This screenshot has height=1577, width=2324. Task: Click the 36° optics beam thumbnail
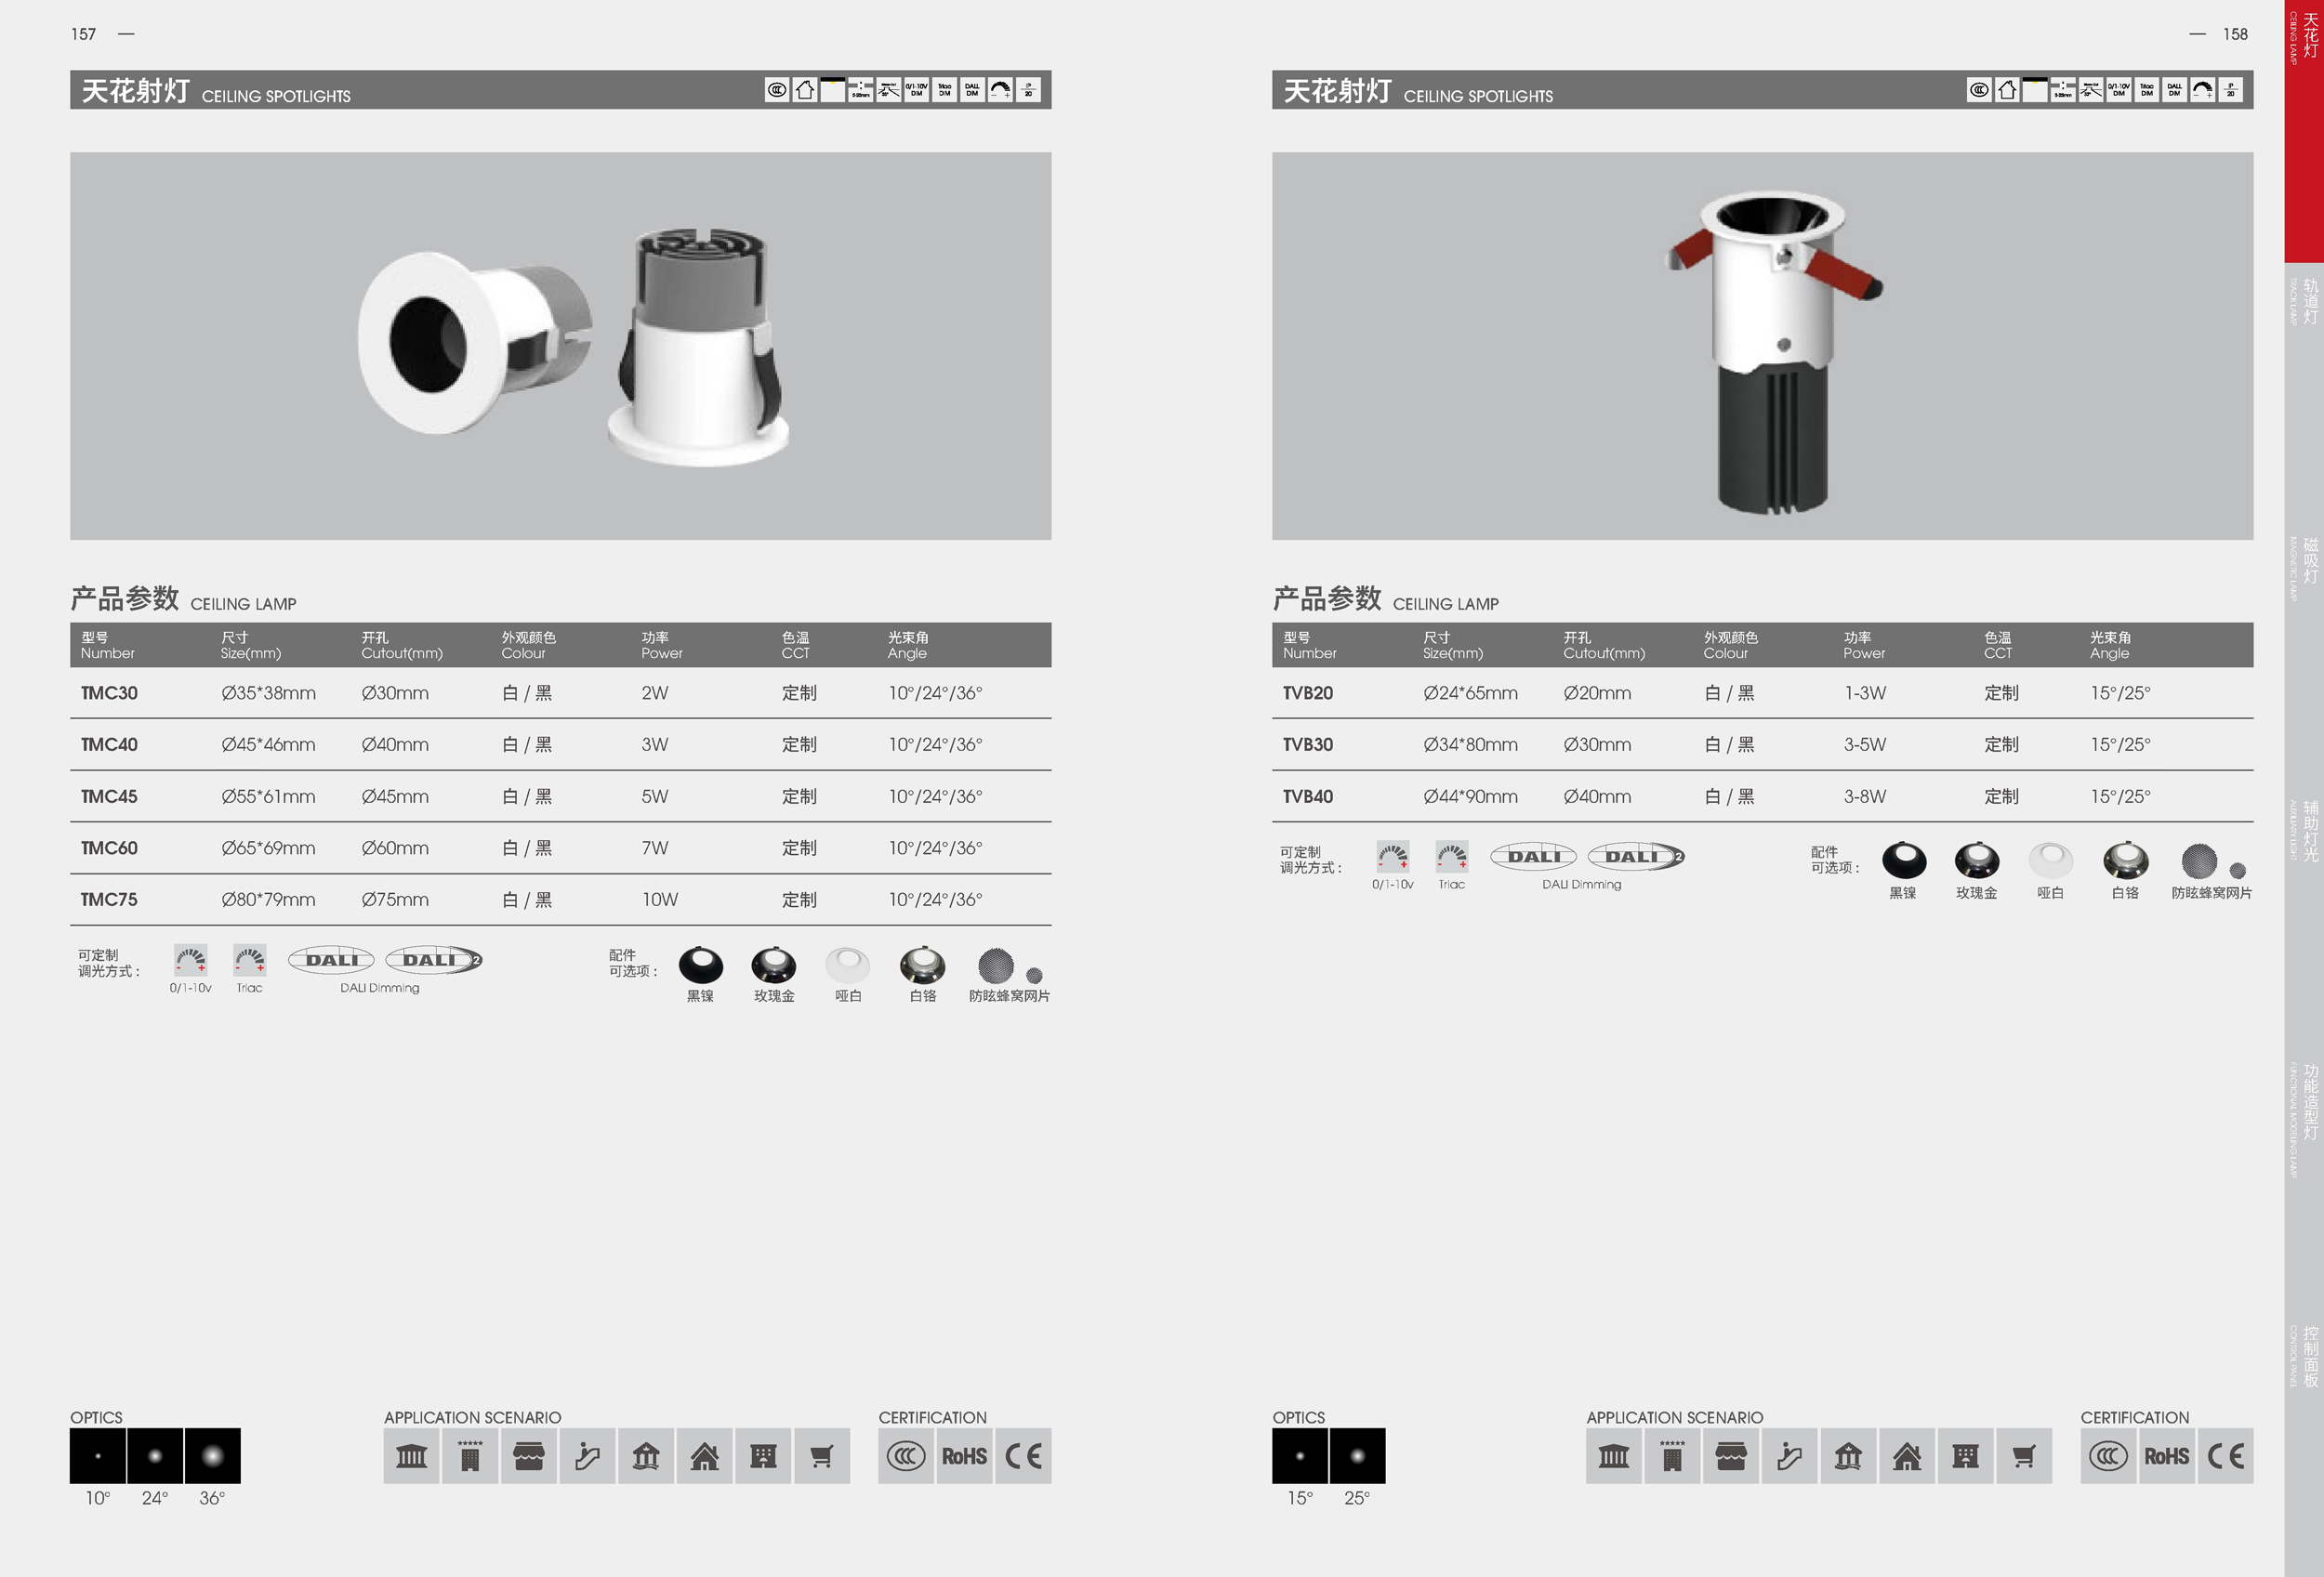point(212,1456)
